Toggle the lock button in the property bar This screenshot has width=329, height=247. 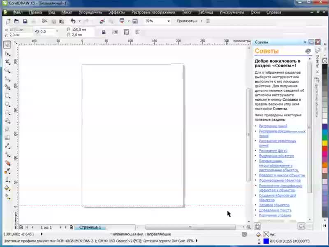(x=104, y=32)
